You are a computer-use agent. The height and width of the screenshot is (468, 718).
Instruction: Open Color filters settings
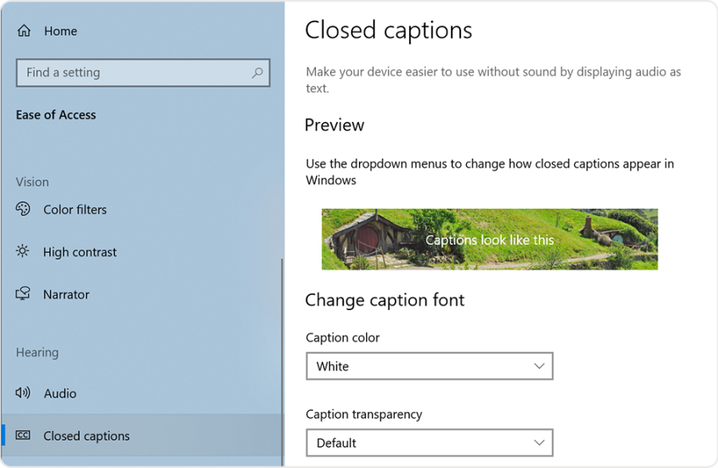pyautogui.click(x=74, y=209)
